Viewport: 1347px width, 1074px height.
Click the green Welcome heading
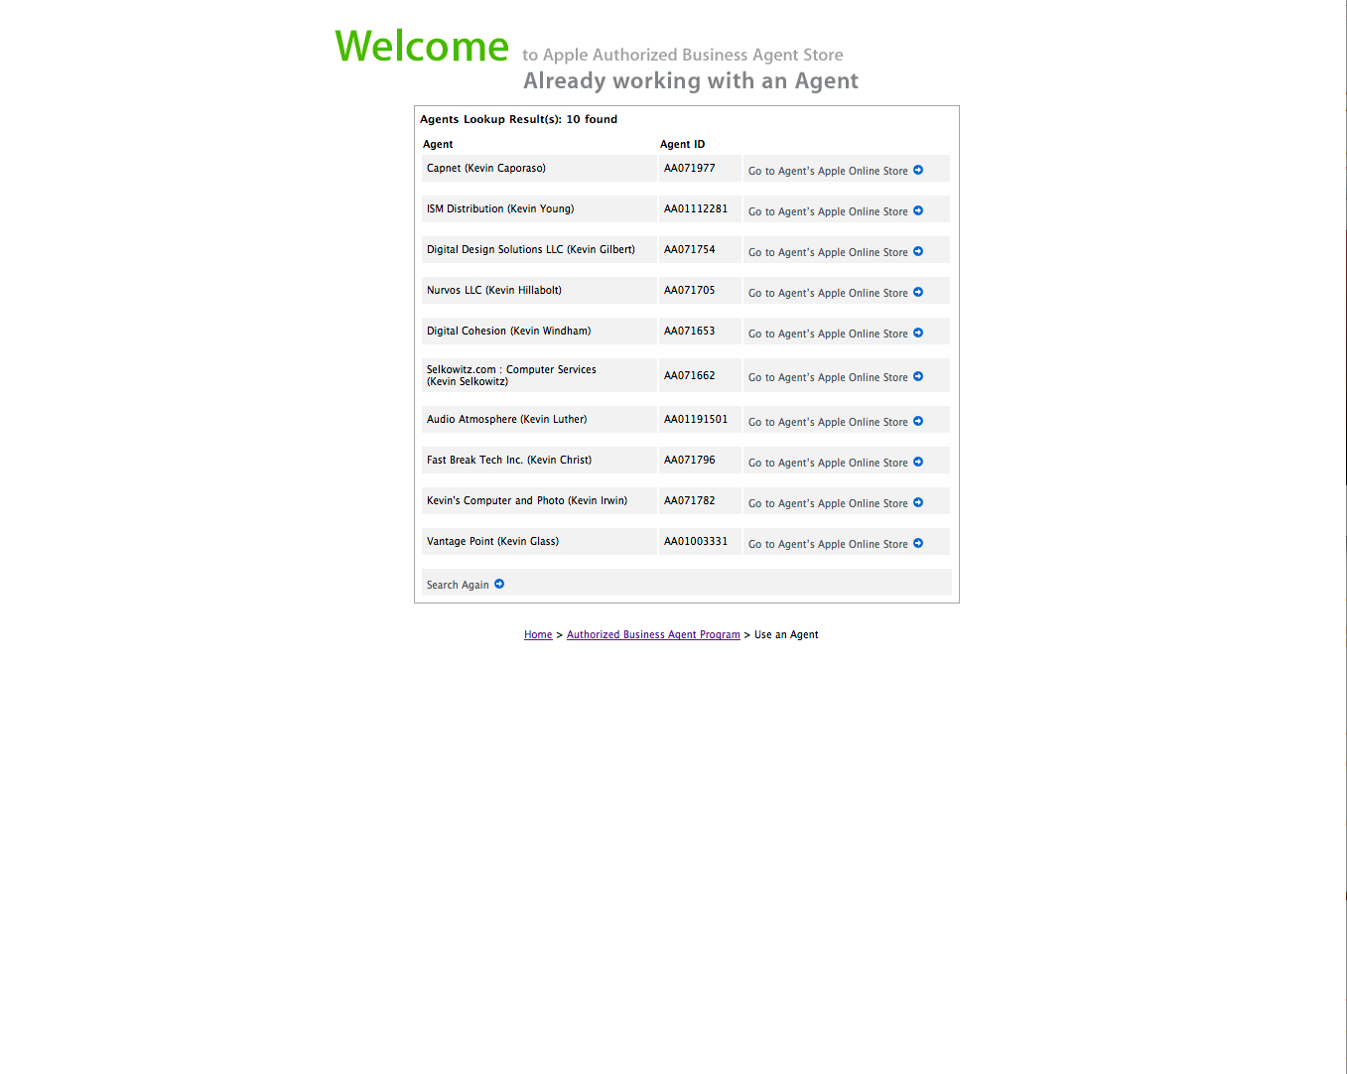pyautogui.click(x=422, y=47)
